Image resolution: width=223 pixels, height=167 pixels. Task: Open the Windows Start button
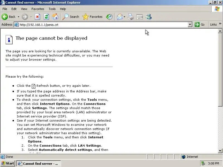8,163
